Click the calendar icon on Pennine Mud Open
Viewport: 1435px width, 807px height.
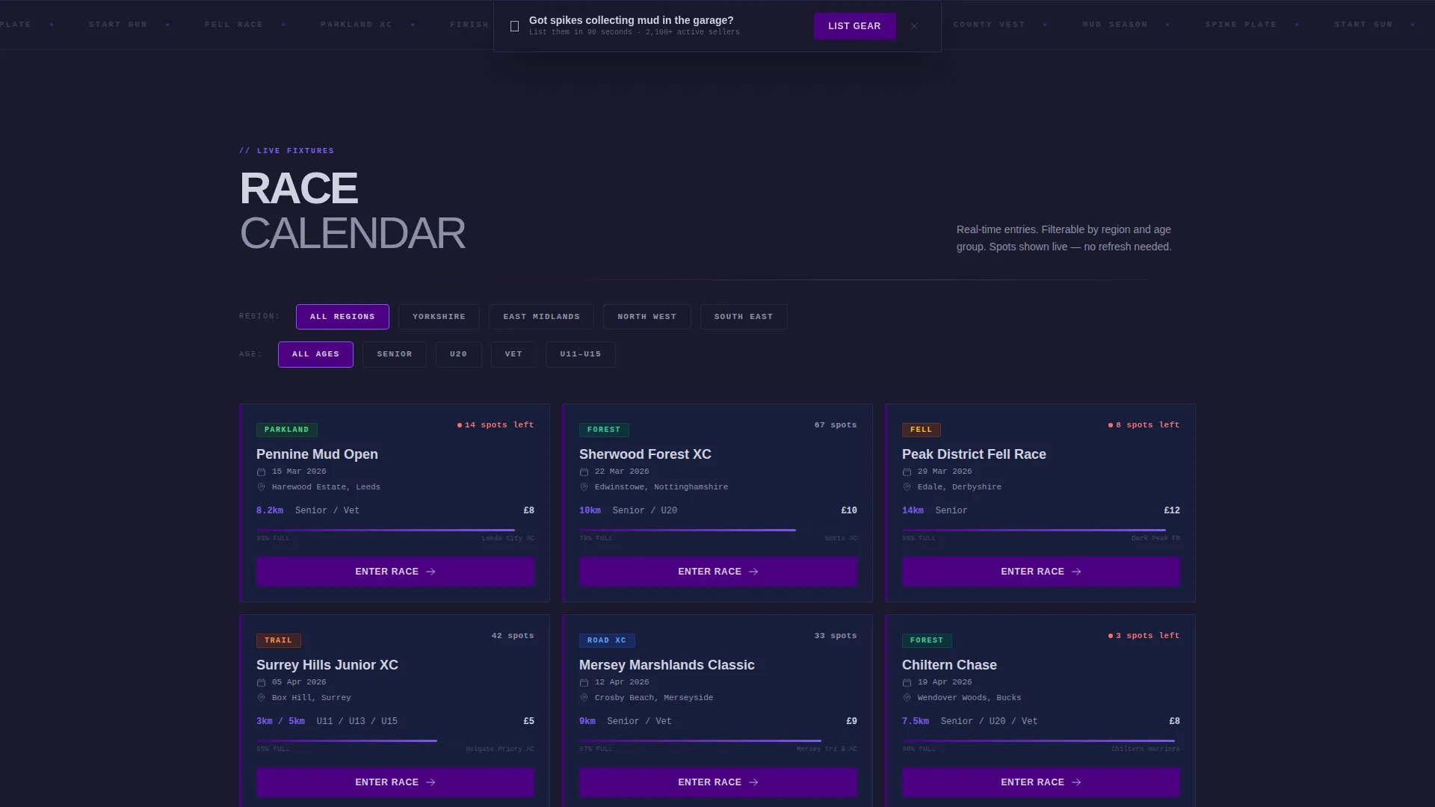(x=261, y=472)
